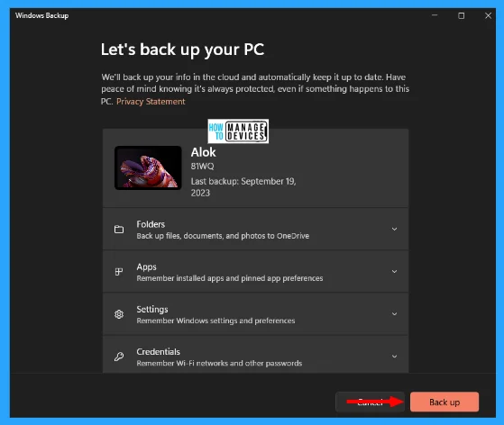Click the Apps grid icon
Viewport: 504px width, 425px height.
(119, 272)
